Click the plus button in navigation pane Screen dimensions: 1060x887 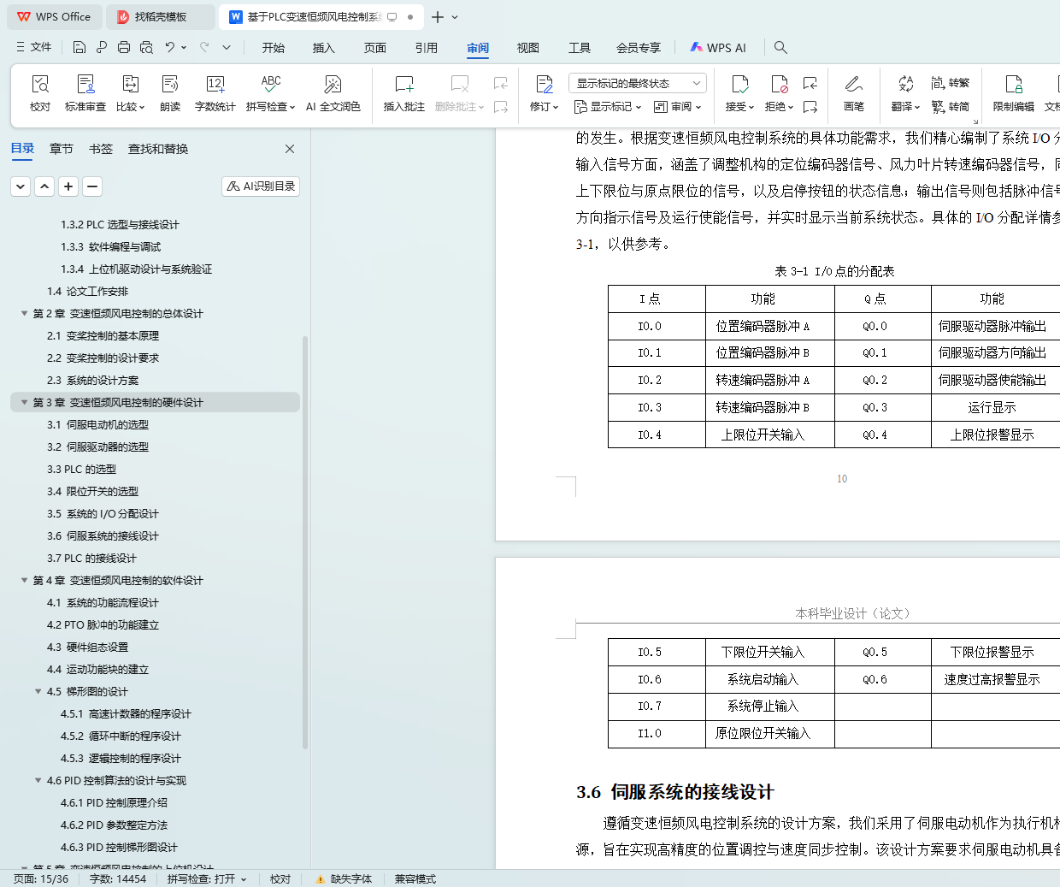[x=68, y=186]
